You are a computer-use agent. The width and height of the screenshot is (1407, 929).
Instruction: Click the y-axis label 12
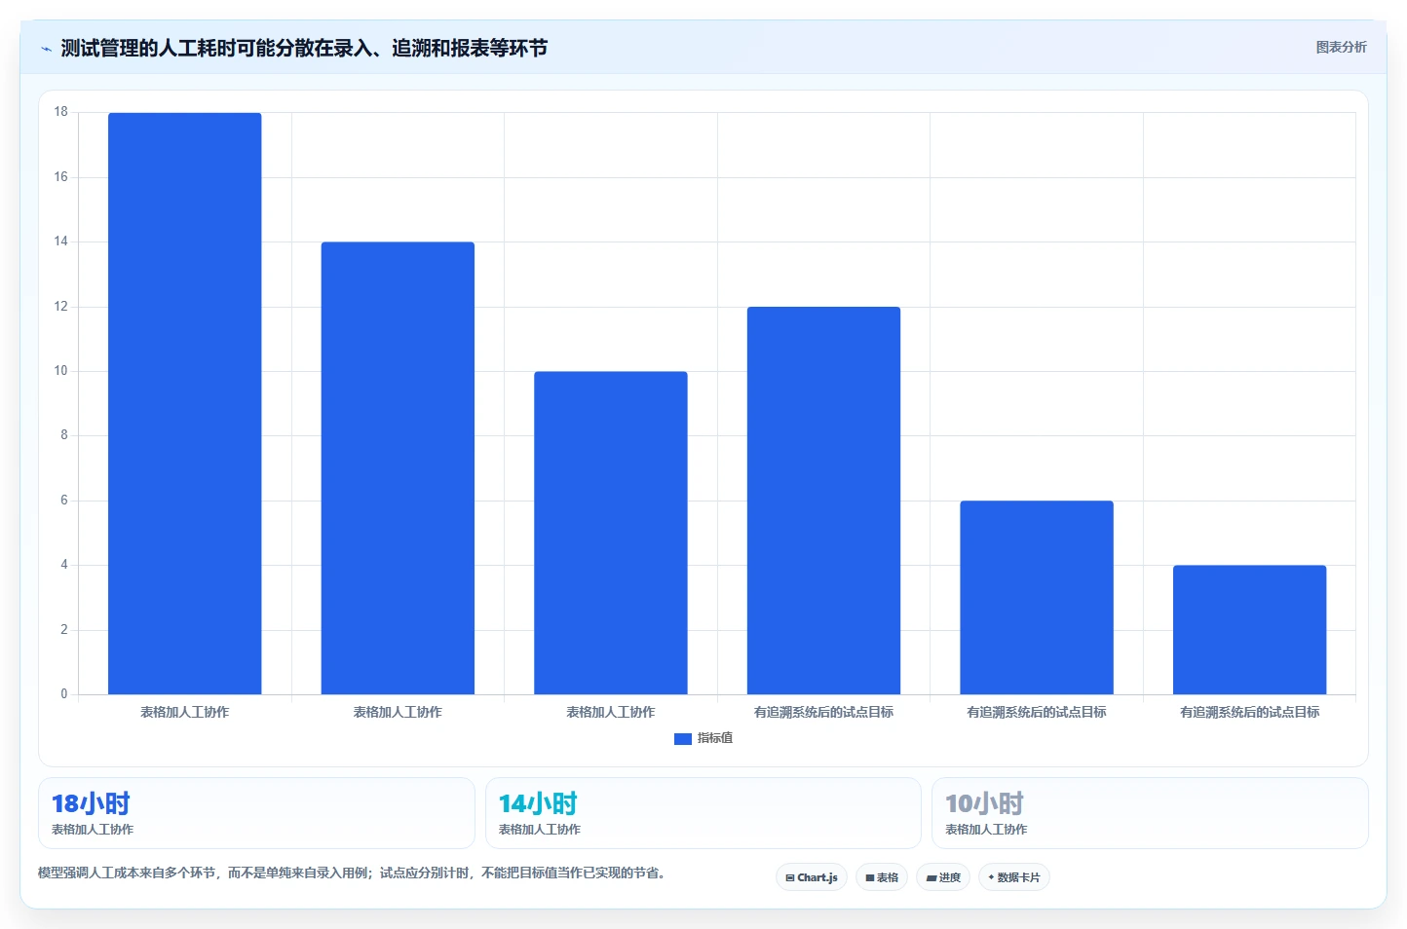[x=61, y=307]
